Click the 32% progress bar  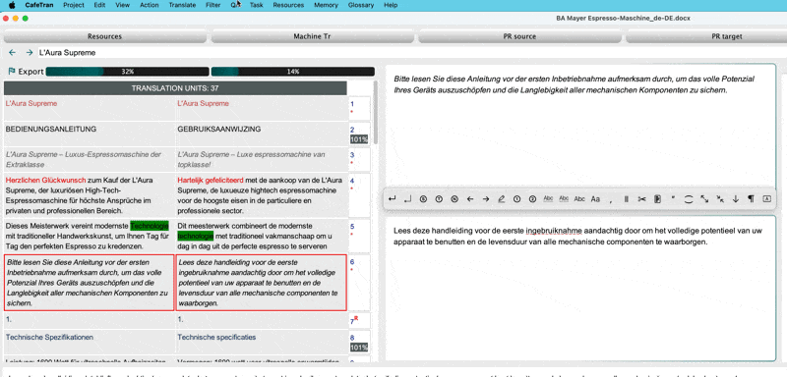pyautogui.click(x=128, y=72)
